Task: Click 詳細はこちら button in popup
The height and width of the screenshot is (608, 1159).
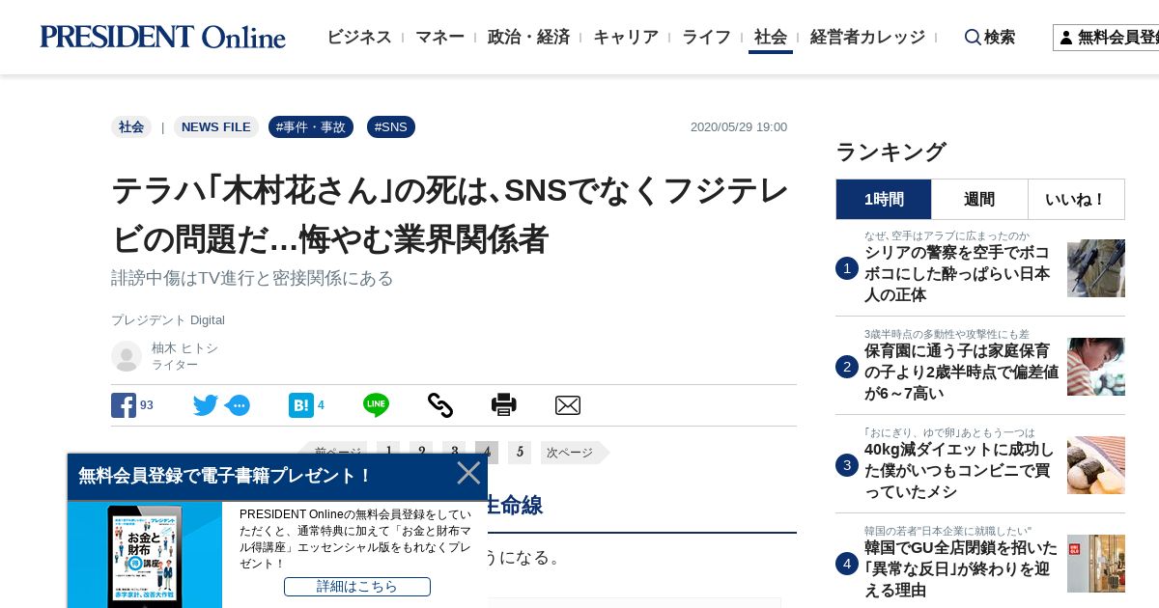Action: pos(357,587)
